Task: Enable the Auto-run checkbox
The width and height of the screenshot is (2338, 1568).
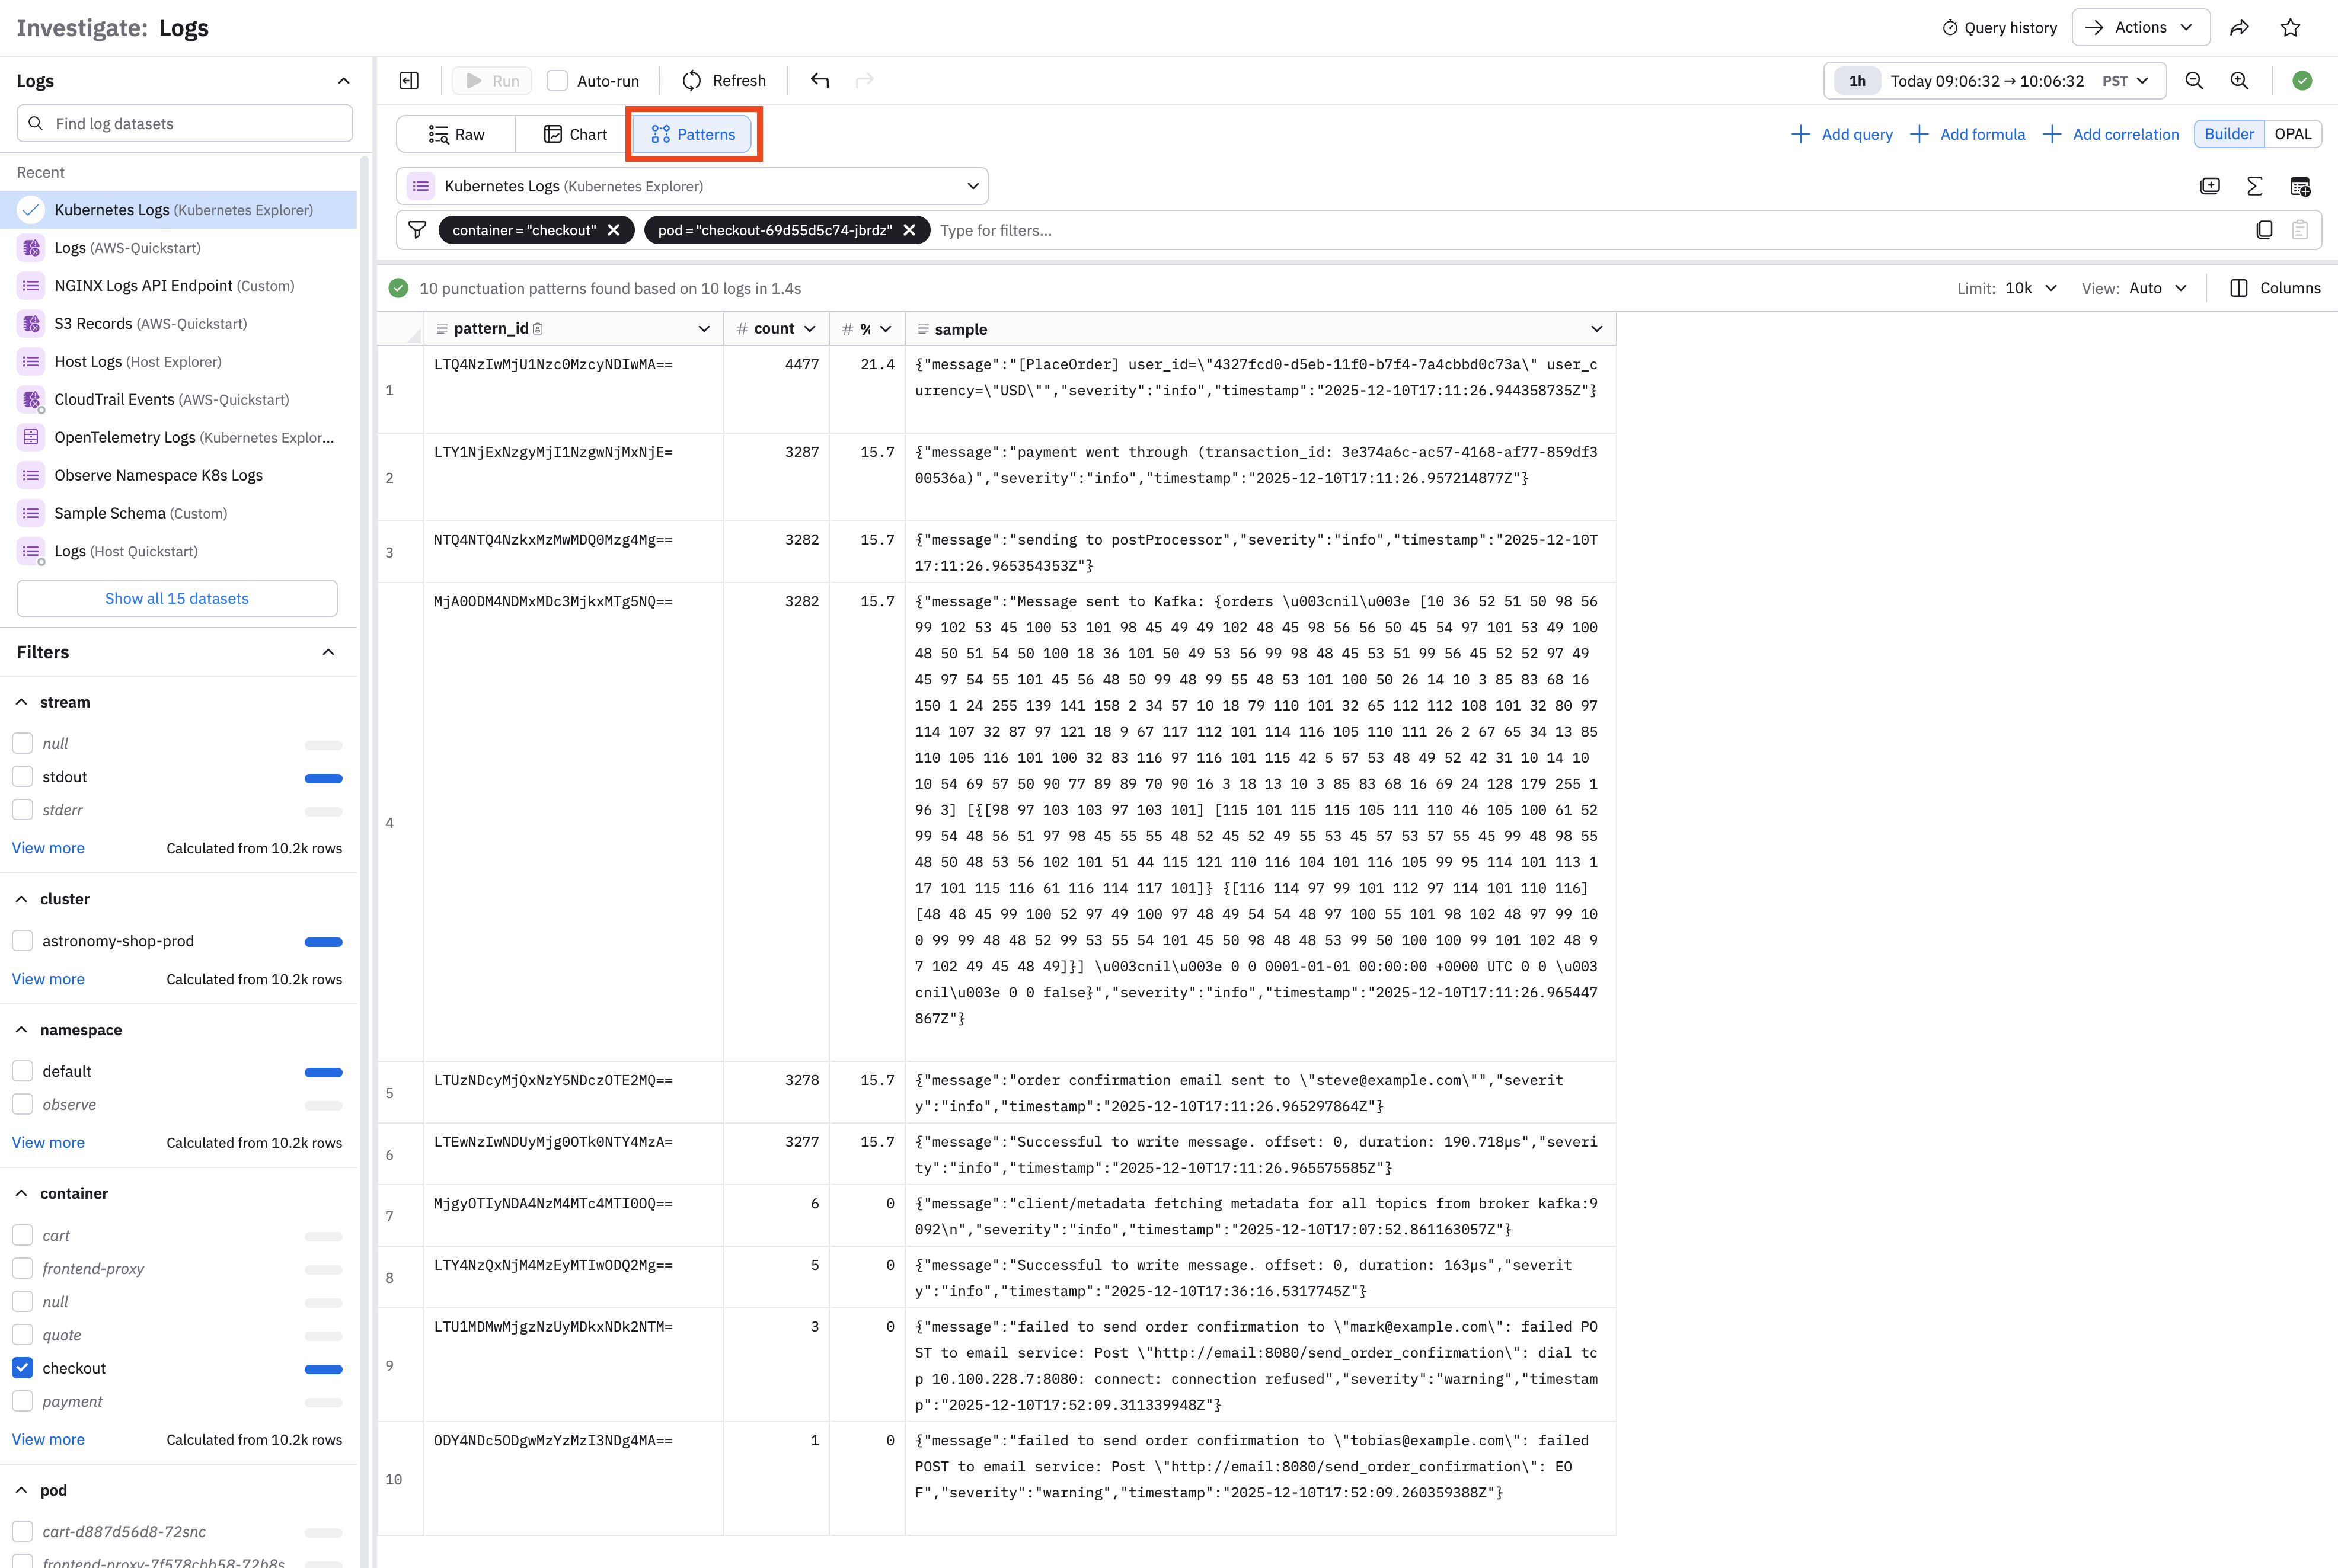Action: 557,81
